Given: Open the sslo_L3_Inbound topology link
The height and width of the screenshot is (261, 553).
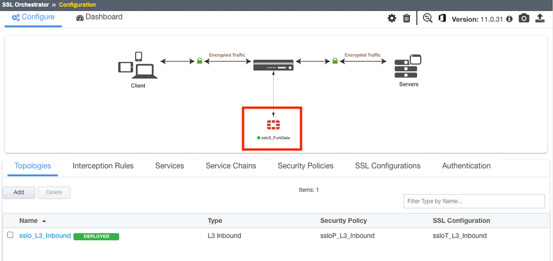Looking at the screenshot, I should (x=45, y=236).
